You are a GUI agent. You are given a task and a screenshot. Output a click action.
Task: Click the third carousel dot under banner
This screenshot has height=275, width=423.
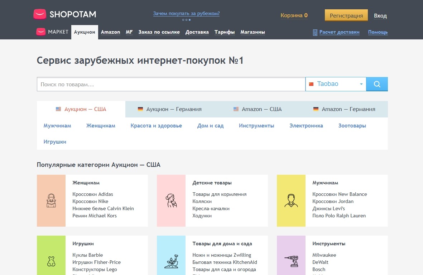click(x=189, y=20)
